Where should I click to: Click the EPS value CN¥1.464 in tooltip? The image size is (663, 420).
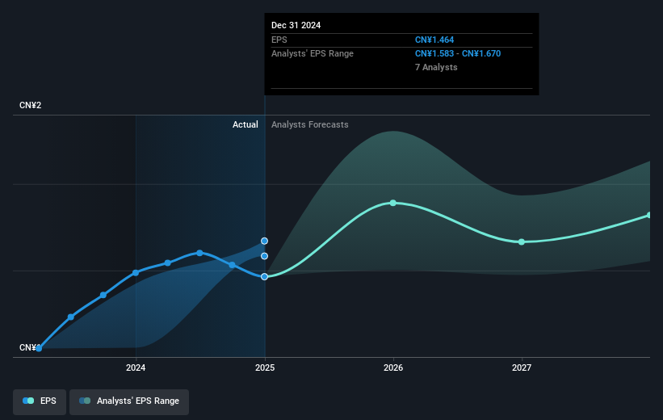[x=434, y=40]
